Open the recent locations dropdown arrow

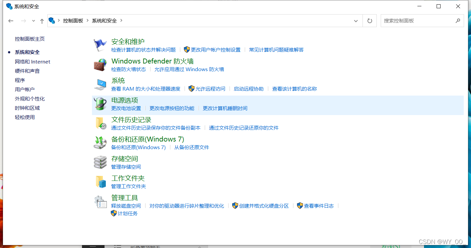tap(33, 21)
